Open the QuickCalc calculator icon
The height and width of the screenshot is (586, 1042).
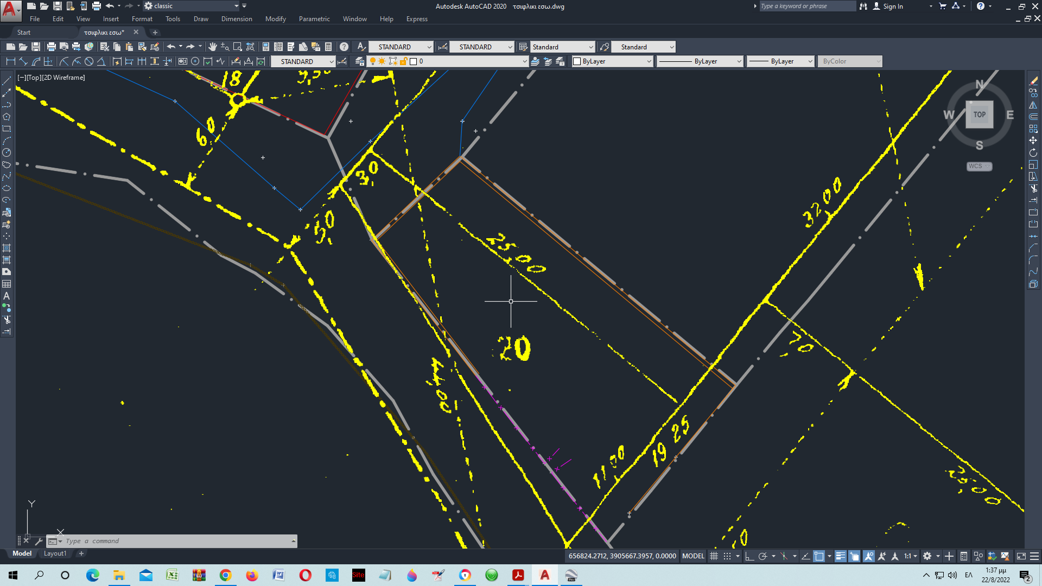tap(328, 47)
